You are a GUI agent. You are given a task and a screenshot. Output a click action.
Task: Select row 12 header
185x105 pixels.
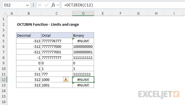coord(4,80)
